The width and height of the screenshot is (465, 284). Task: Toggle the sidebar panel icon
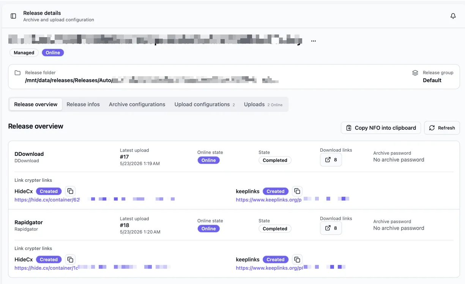(13, 16)
